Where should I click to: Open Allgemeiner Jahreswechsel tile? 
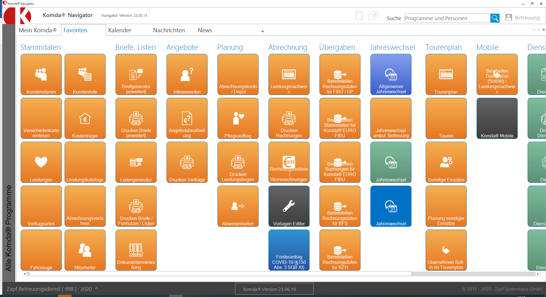coord(391,74)
